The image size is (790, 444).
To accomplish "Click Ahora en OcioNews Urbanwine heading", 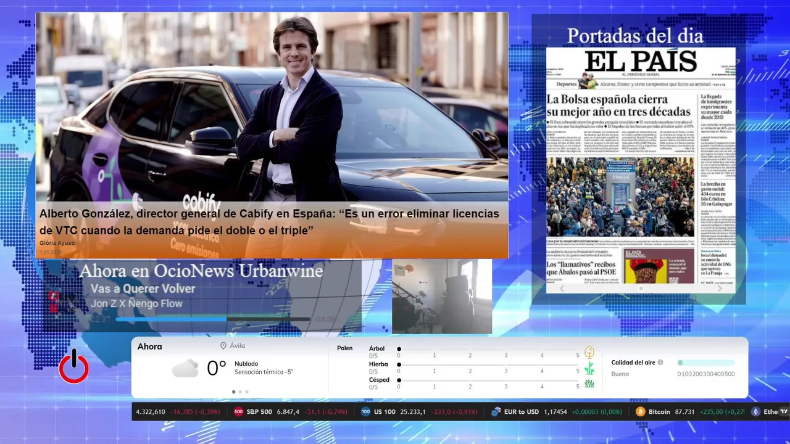I will pyautogui.click(x=201, y=271).
